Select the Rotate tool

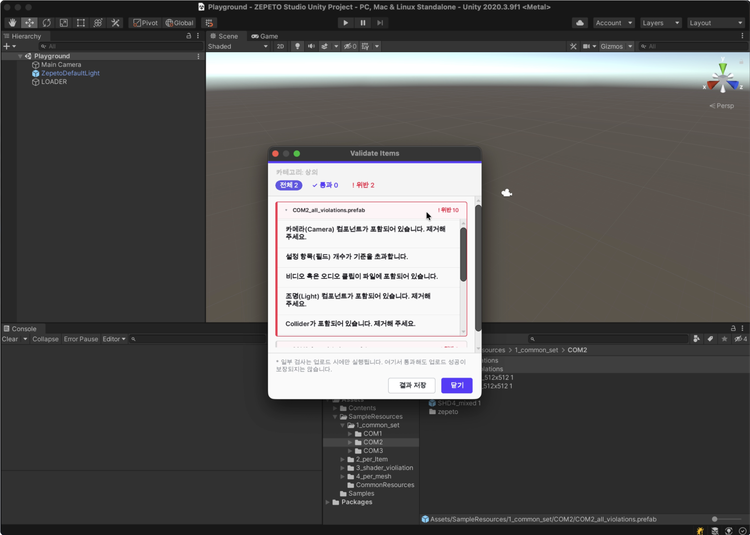pos(47,23)
